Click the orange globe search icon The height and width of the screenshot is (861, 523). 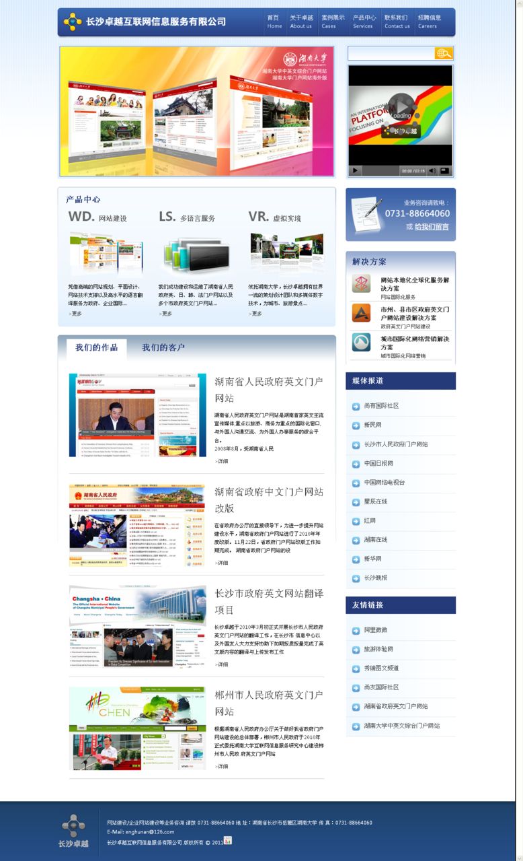click(444, 53)
